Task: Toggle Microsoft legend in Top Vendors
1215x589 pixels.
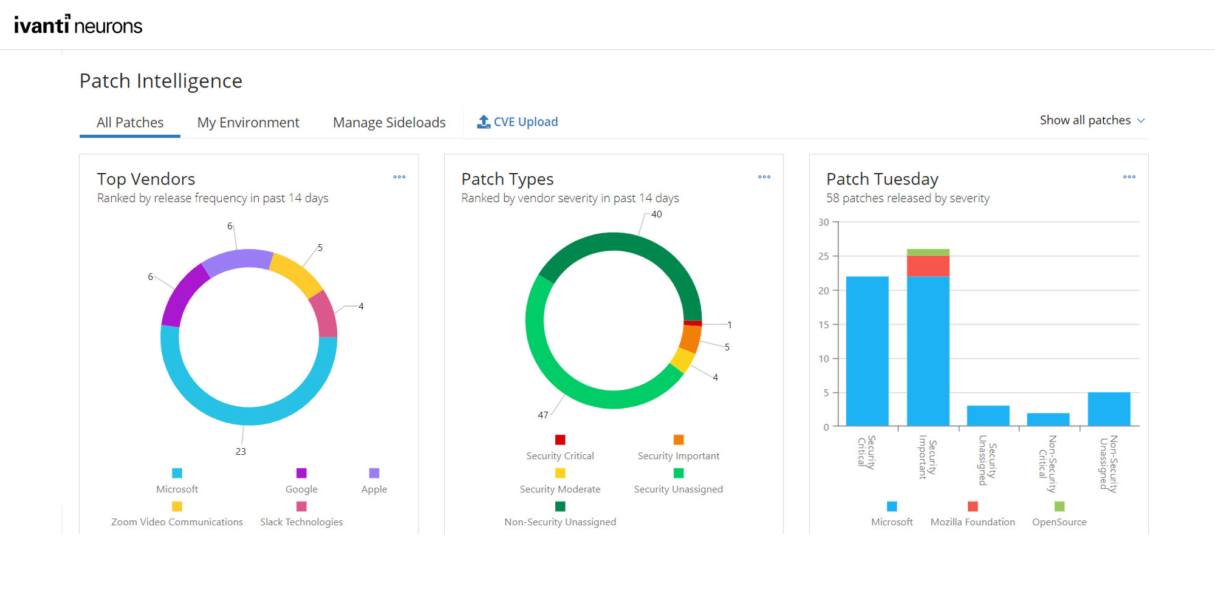Action: (177, 482)
